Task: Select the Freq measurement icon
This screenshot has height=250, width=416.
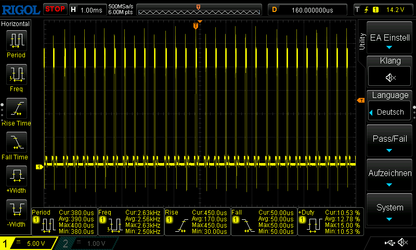Action: click(x=16, y=76)
